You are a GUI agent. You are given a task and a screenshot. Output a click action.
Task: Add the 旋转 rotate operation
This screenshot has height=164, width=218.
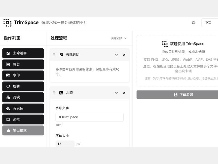(x=23, y=86)
